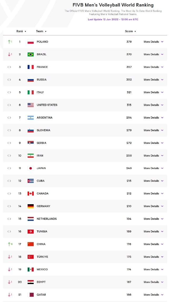Open More Details for Germany
This screenshot has height=302, width=171.
pos(154,206)
